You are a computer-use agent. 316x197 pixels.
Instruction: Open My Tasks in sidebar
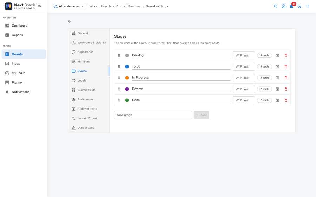24,73
